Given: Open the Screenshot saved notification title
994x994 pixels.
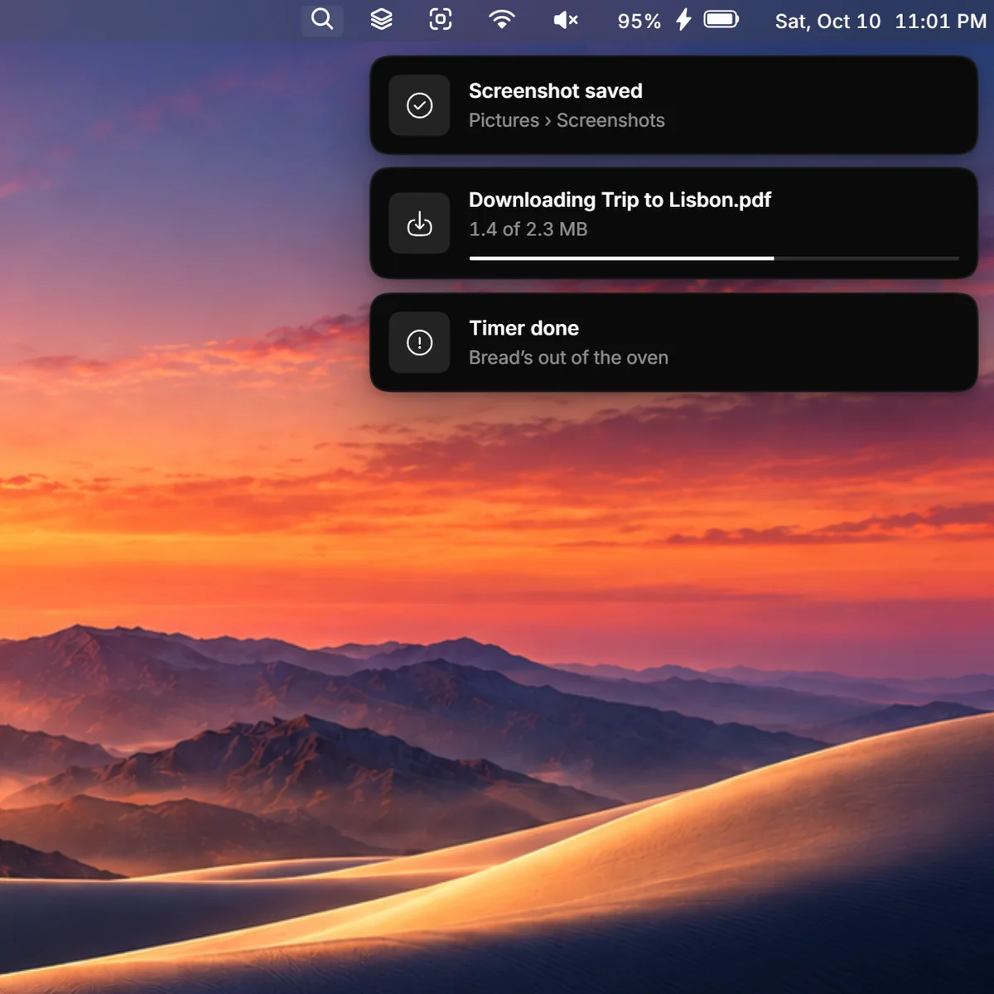Looking at the screenshot, I should pyautogui.click(x=556, y=90).
